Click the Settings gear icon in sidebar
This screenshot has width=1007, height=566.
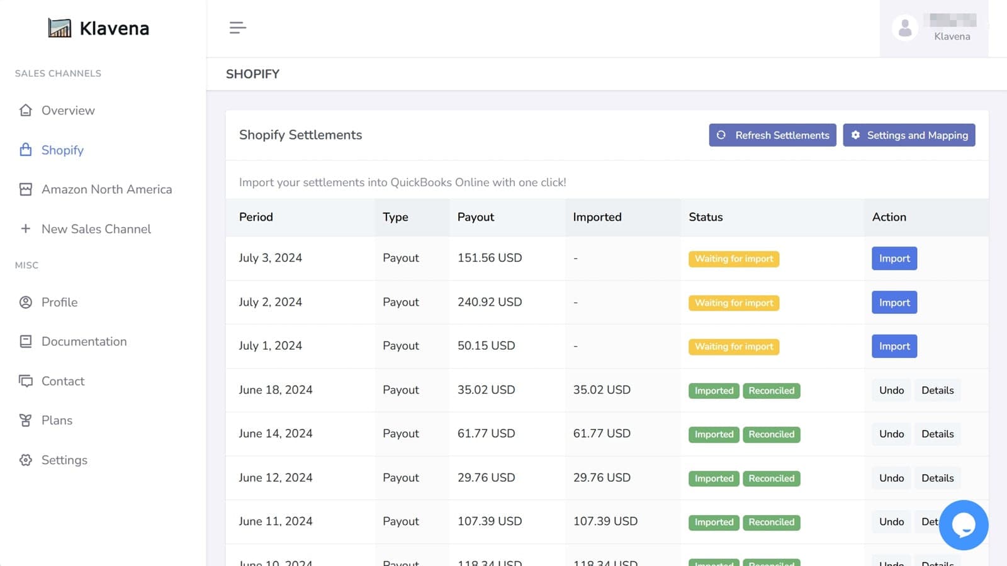[26, 460]
